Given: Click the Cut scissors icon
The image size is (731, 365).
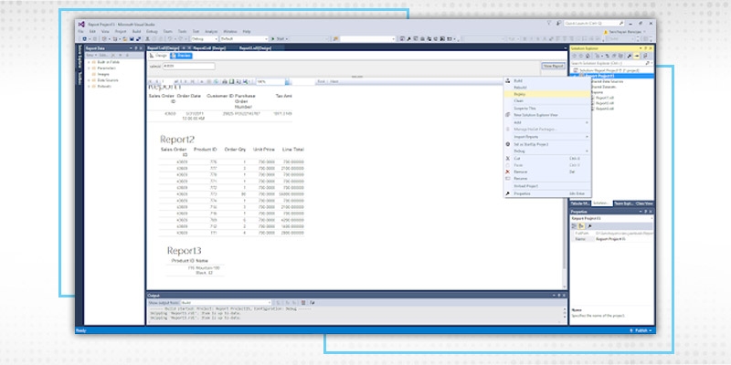Looking at the screenshot, I should 507,158.
